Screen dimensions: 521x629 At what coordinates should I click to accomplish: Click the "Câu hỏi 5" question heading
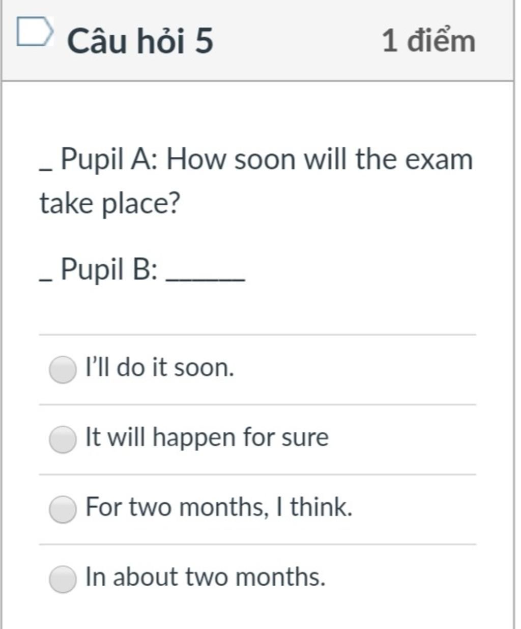[x=140, y=41]
